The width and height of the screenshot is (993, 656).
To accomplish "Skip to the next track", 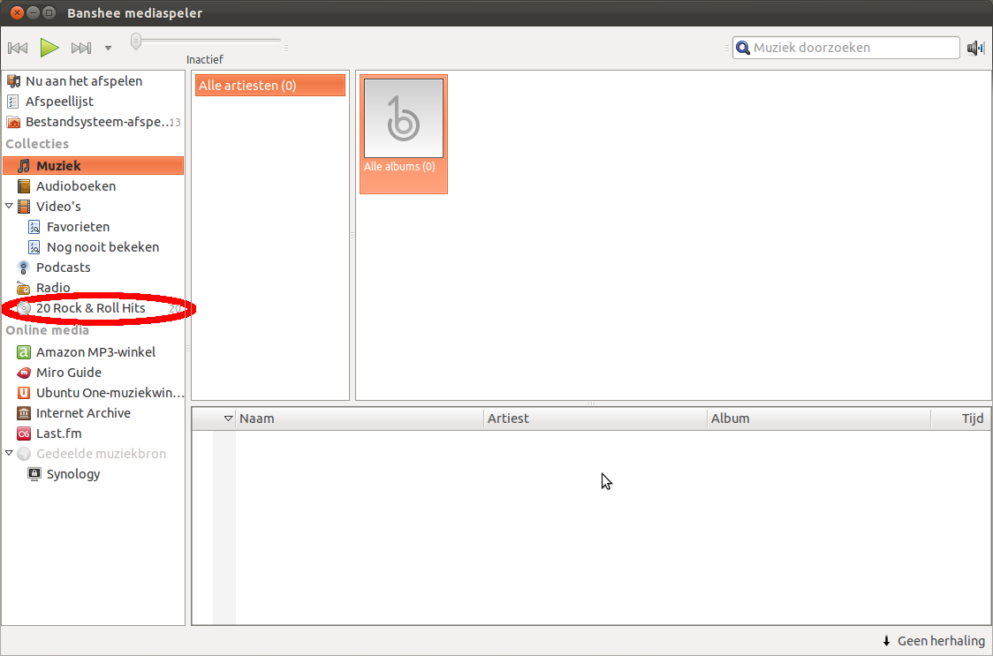I will click(81, 48).
